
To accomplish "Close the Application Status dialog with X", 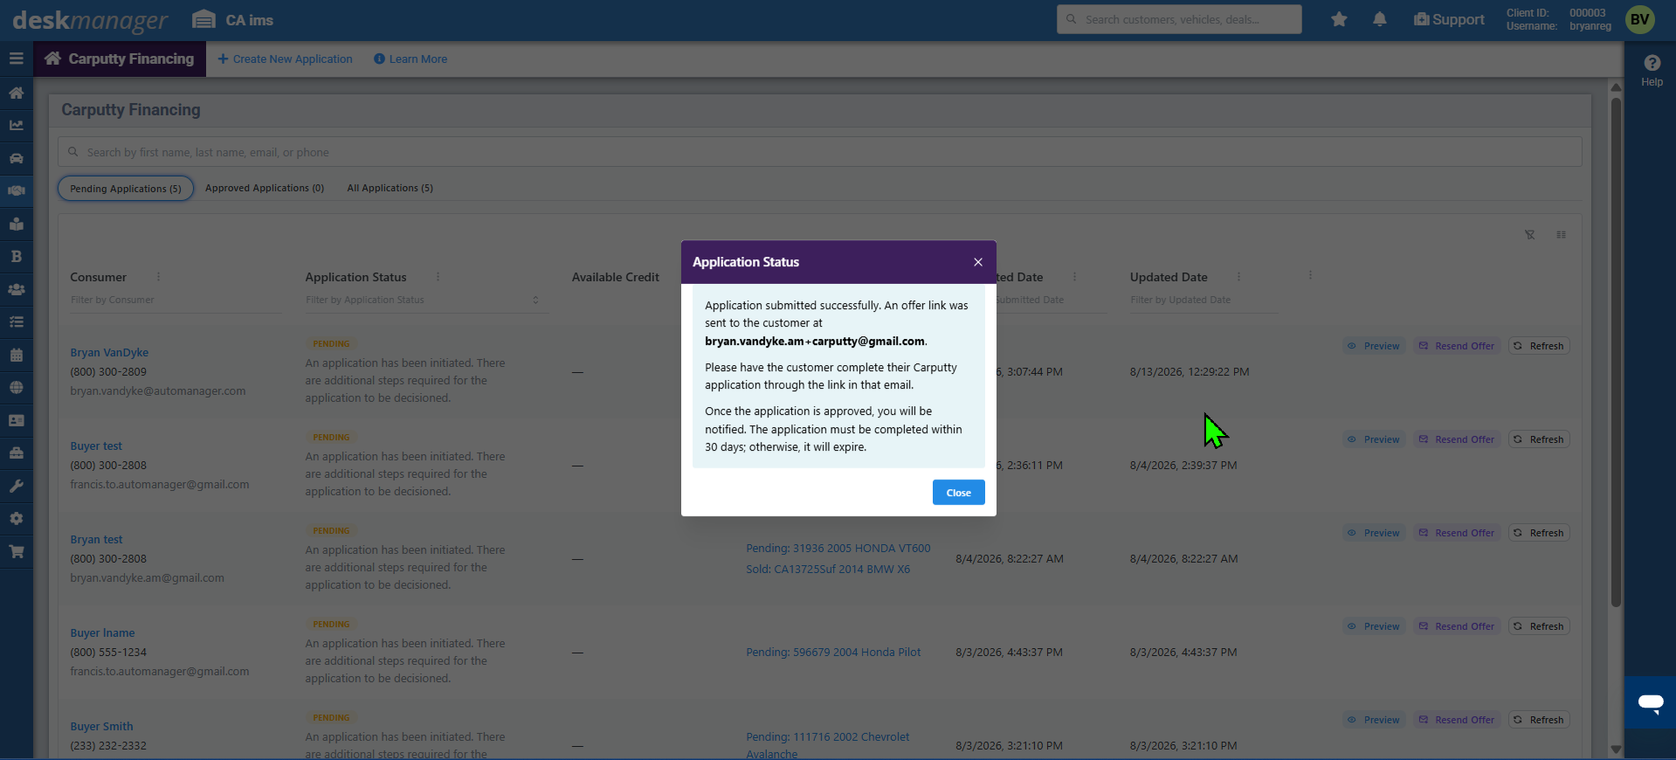I will 978,262.
